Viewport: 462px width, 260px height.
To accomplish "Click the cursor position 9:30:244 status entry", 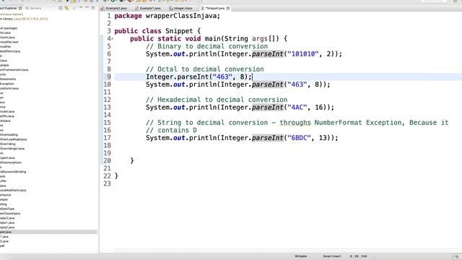I will [358, 256].
